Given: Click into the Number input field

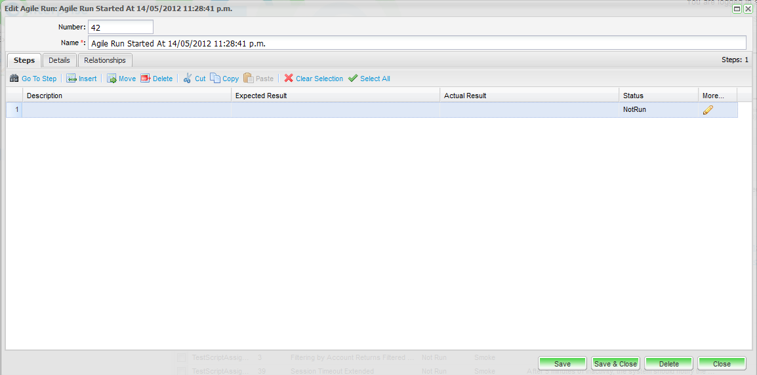Looking at the screenshot, I should coord(120,27).
